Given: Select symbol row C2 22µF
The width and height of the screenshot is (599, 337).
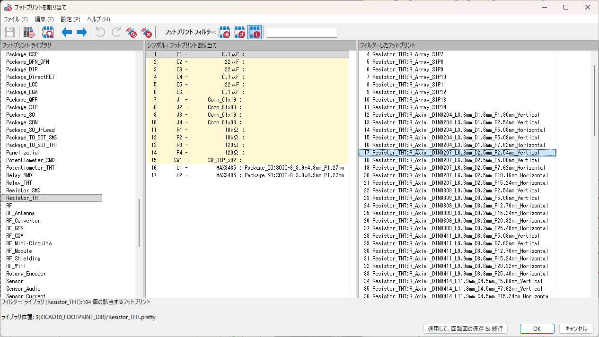Looking at the screenshot, I should [x=247, y=62].
